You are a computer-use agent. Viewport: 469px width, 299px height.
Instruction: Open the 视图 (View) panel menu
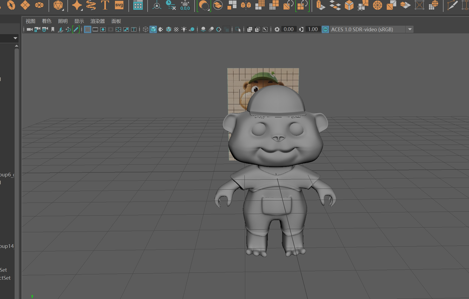click(31, 21)
